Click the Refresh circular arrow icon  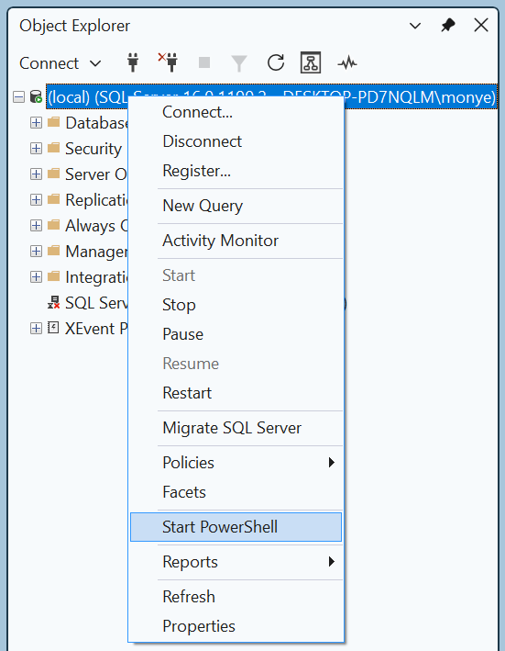(276, 62)
